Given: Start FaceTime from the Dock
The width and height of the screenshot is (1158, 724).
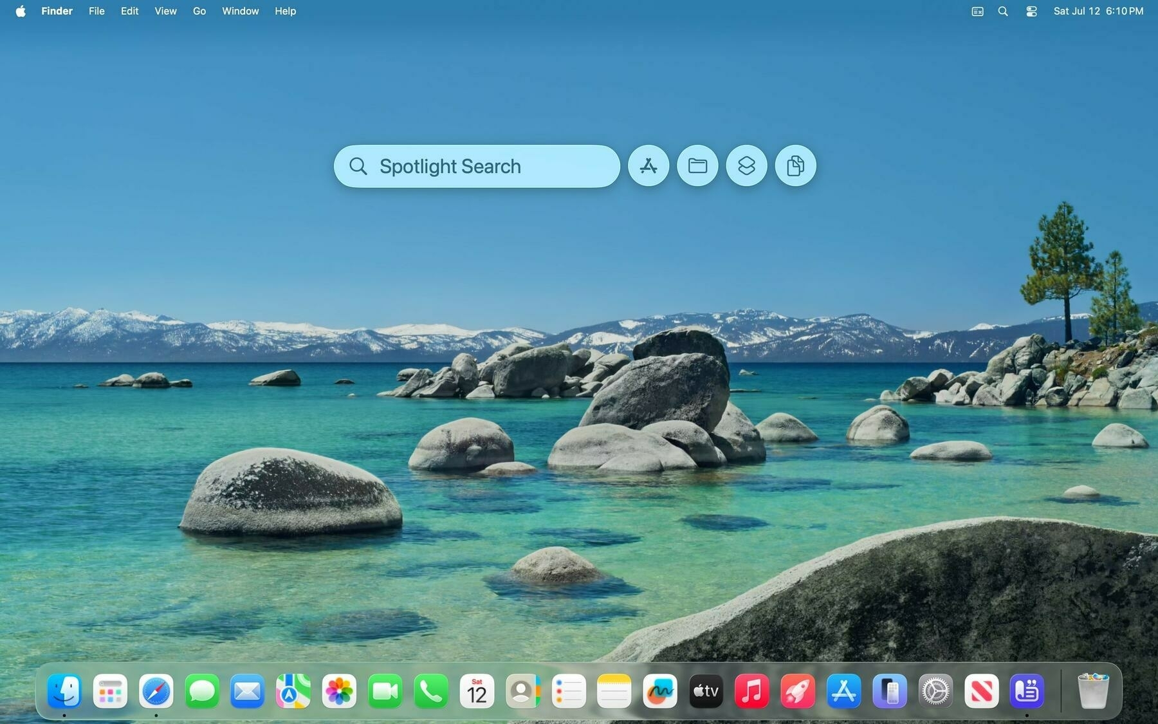Looking at the screenshot, I should (385, 691).
